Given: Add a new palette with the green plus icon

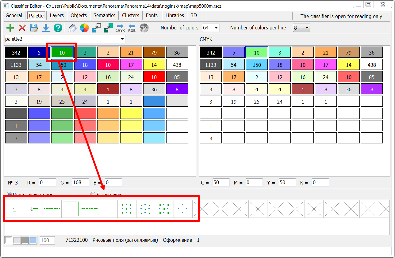Looking at the screenshot, I should click(10, 28).
